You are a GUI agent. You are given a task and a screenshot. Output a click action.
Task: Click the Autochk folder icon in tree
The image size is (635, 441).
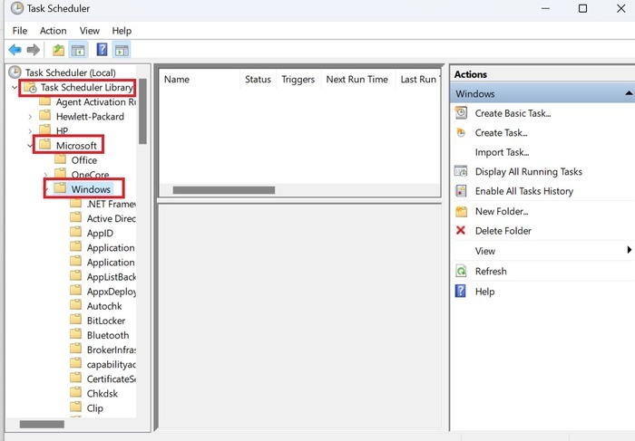tap(75, 305)
